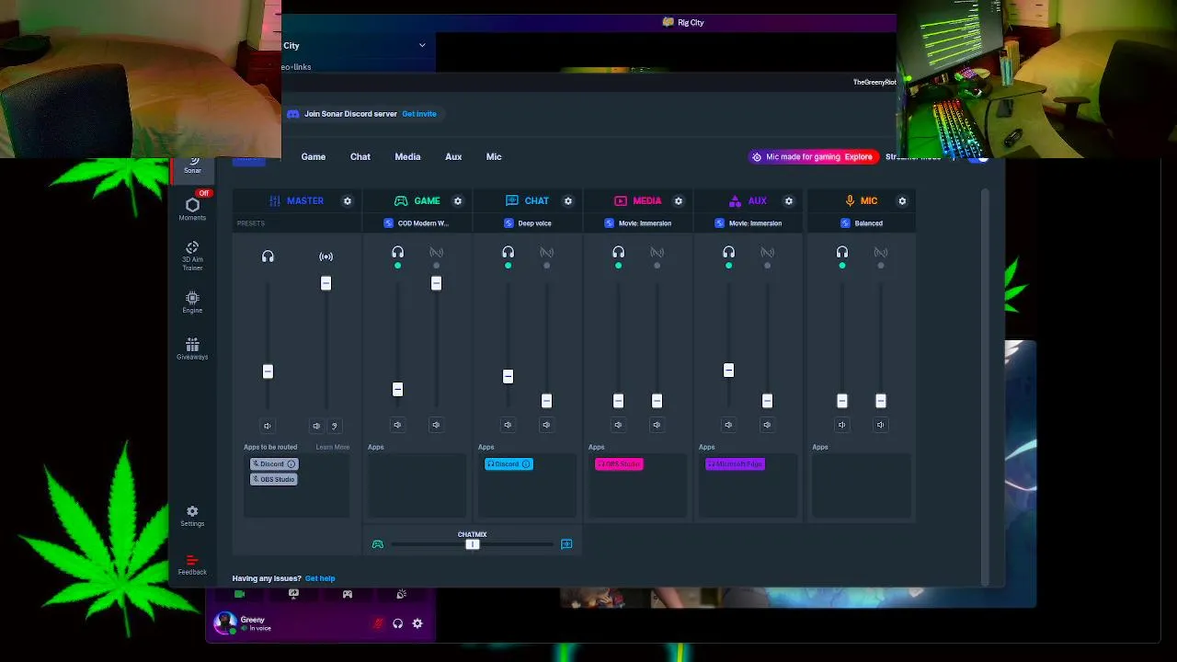
Task: Click the ChatMix slider handle
Action: [473, 544]
